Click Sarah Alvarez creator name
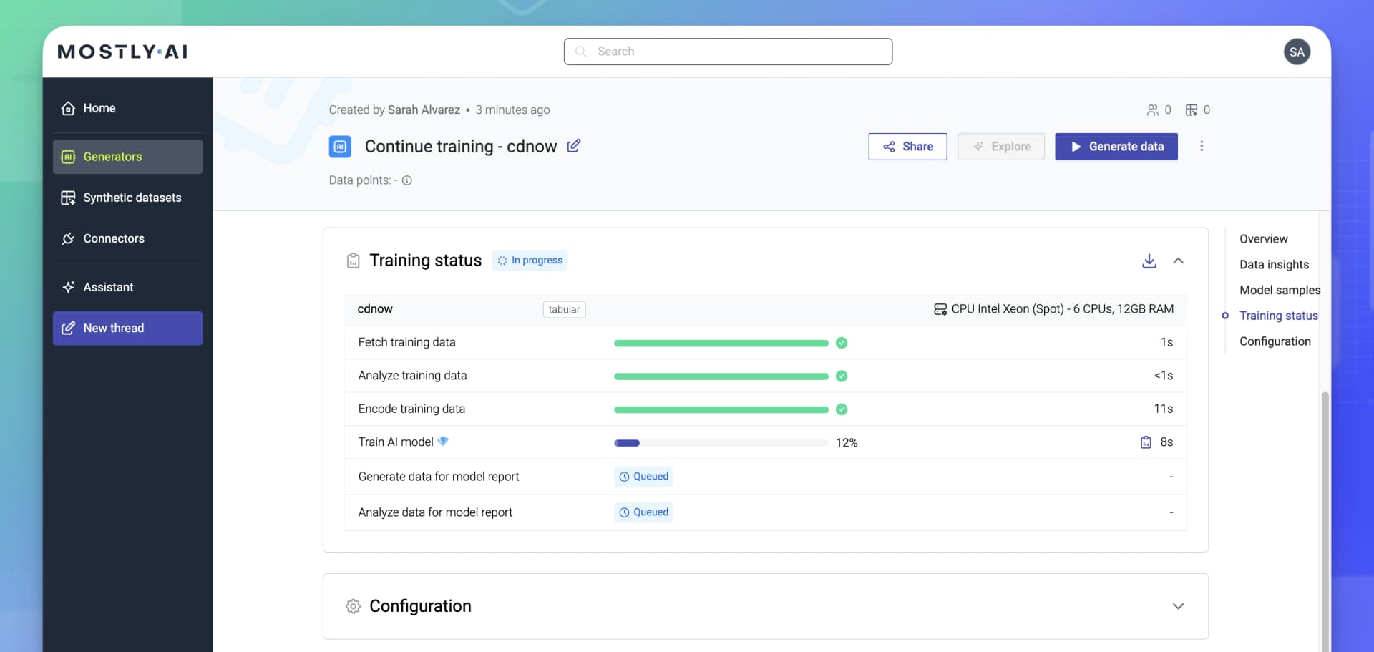 click(424, 110)
